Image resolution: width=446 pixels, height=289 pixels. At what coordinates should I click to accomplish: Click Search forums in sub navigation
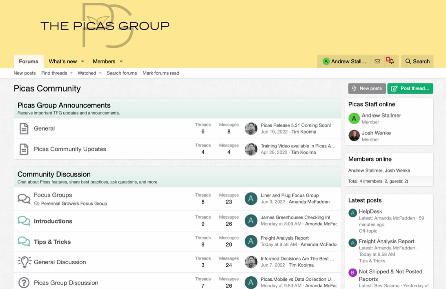122,73
